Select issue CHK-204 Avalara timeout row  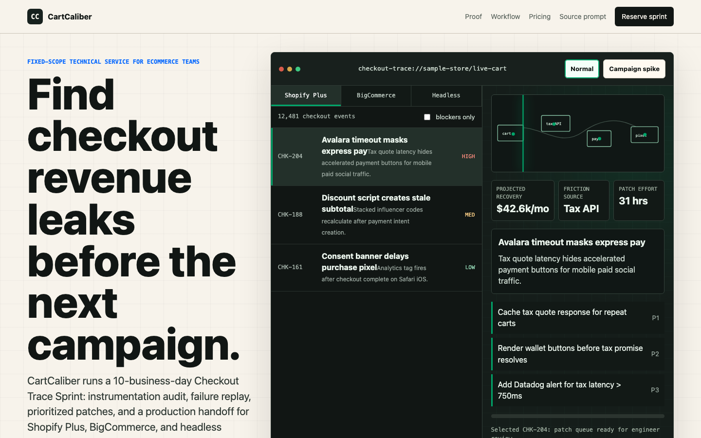pos(376,157)
